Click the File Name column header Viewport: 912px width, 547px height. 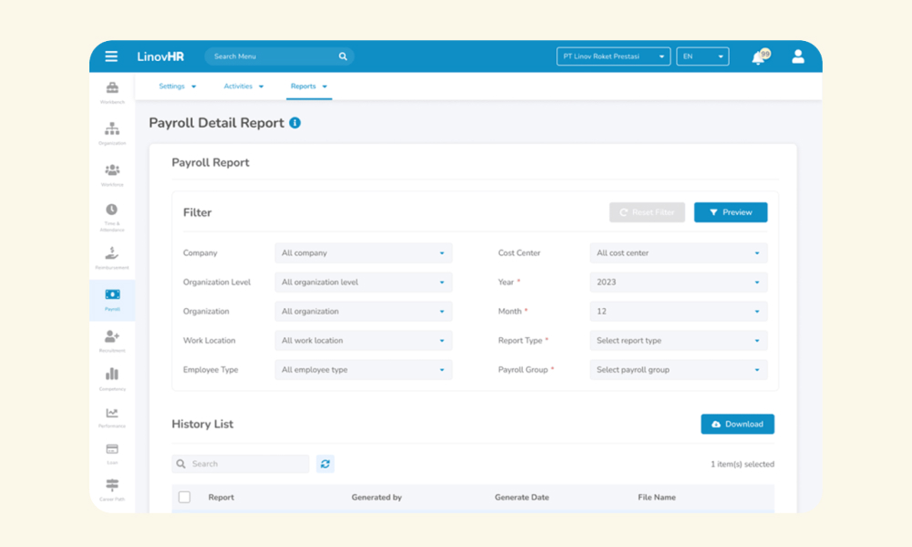tap(657, 497)
